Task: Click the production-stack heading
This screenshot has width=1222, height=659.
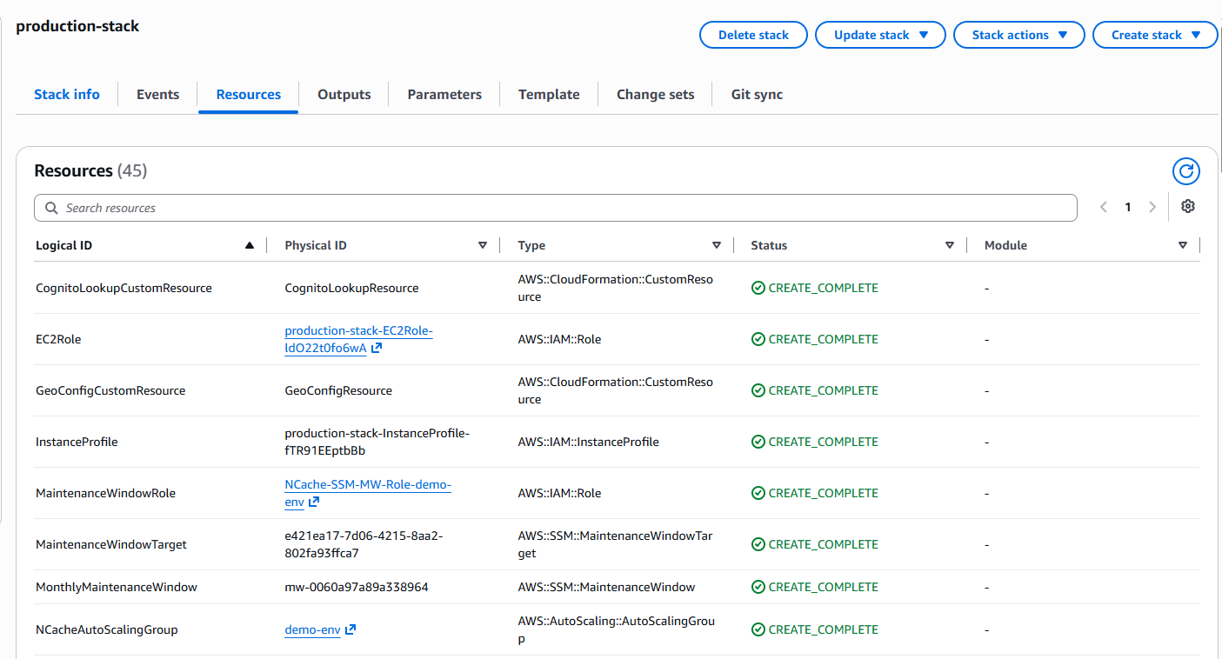Action: [x=77, y=26]
